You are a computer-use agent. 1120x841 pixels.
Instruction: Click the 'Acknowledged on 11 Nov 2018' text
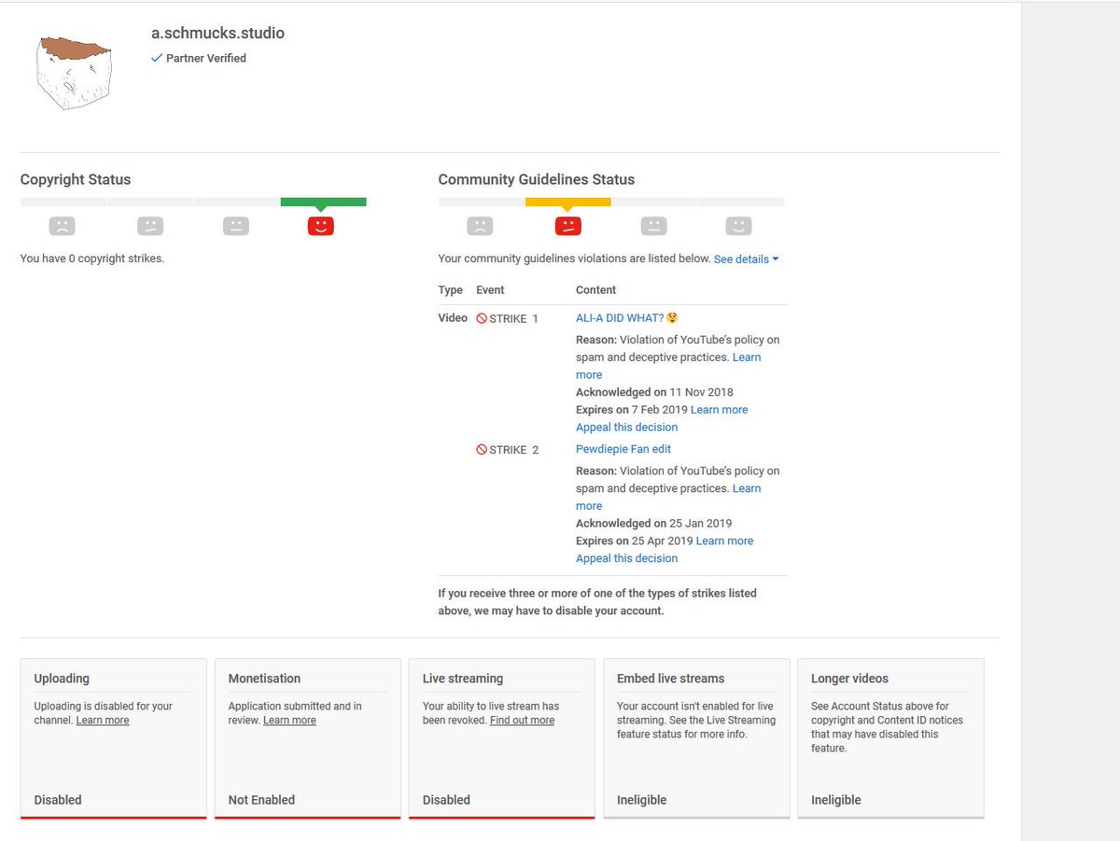(x=654, y=392)
